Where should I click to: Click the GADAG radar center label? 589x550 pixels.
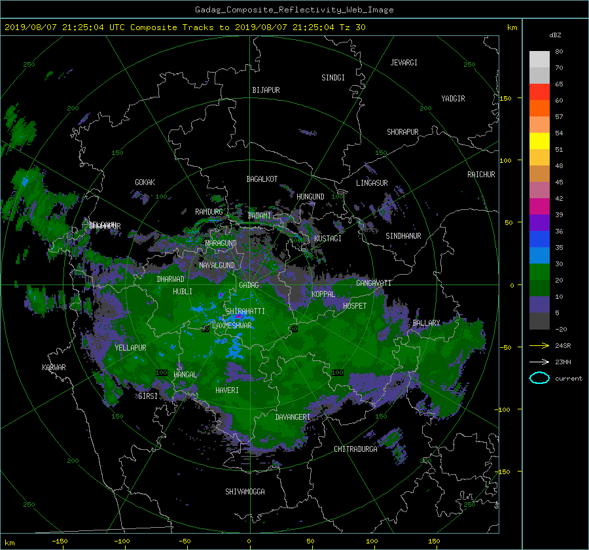coord(249,285)
